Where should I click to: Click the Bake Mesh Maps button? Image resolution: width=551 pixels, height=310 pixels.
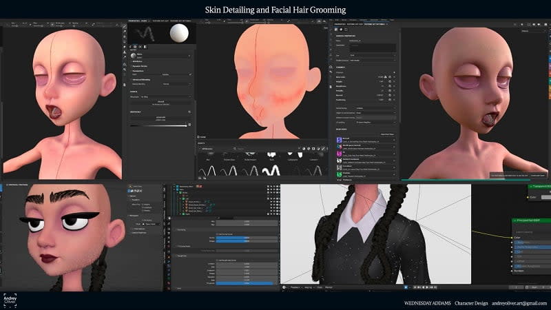tap(387, 134)
